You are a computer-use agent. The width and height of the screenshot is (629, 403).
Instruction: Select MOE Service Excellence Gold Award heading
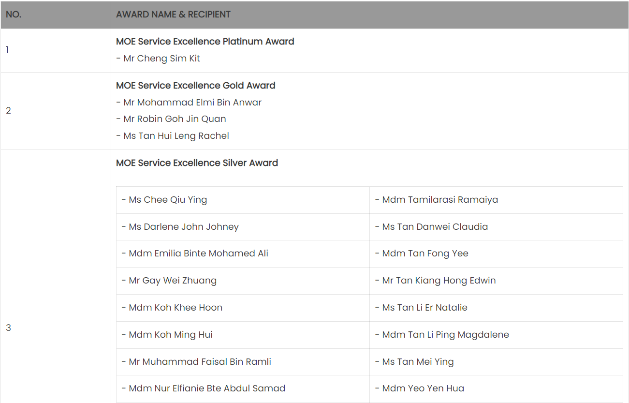[196, 86]
